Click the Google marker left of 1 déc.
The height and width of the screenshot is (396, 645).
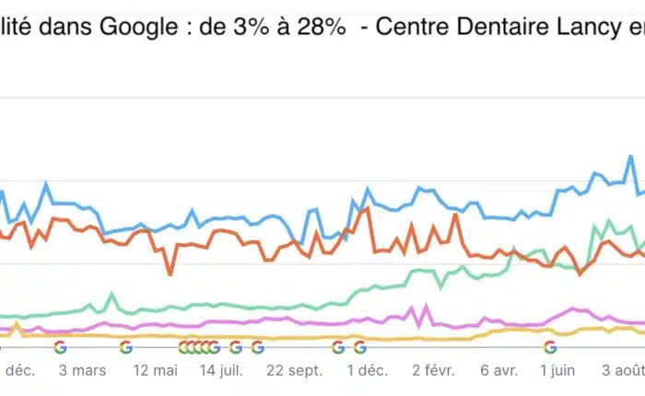(338, 347)
